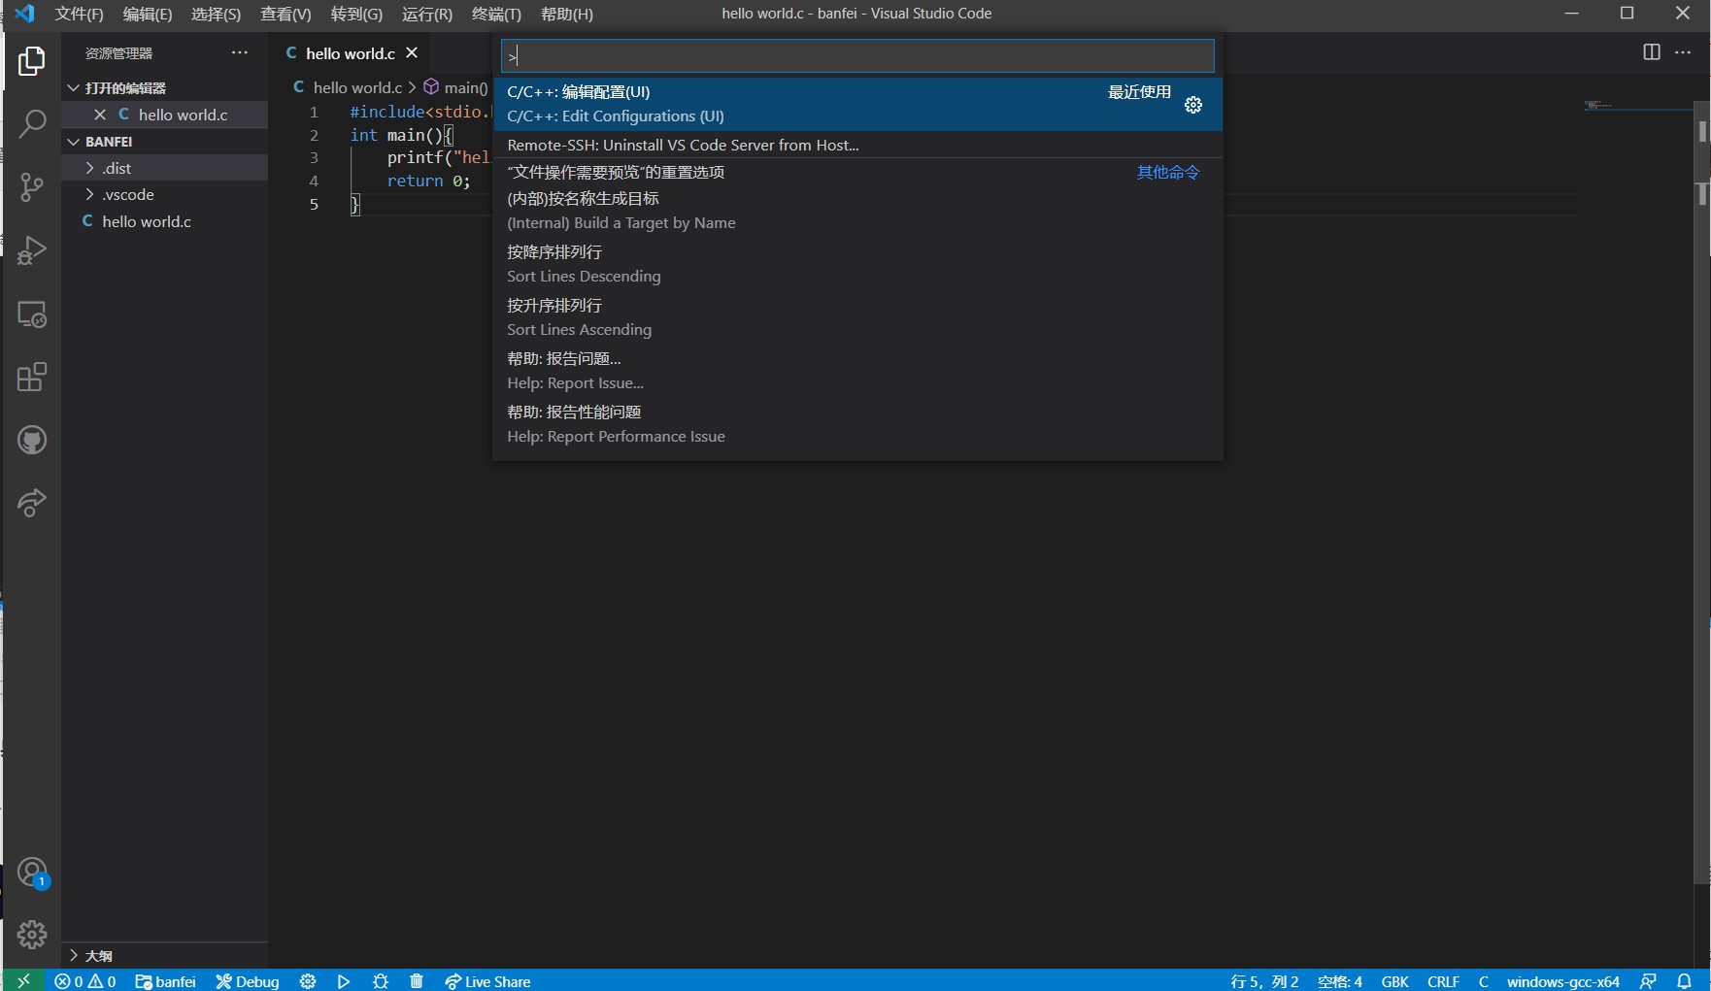Open the Remote Explorer icon

pyautogui.click(x=32, y=314)
